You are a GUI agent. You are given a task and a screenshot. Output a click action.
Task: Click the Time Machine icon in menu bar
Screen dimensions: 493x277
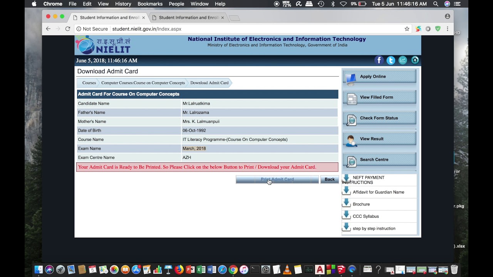[x=321, y=4]
